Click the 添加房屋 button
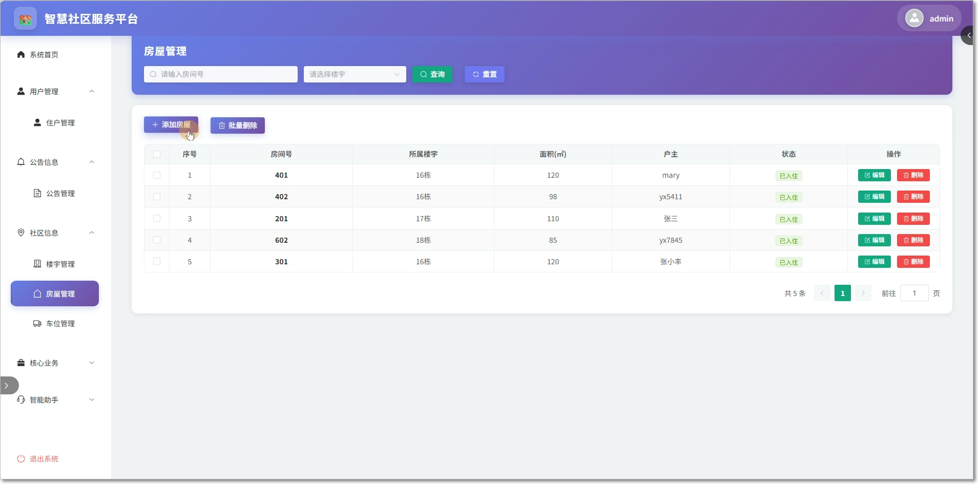The height and width of the screenshot is (484, 978). pos(171,125)
